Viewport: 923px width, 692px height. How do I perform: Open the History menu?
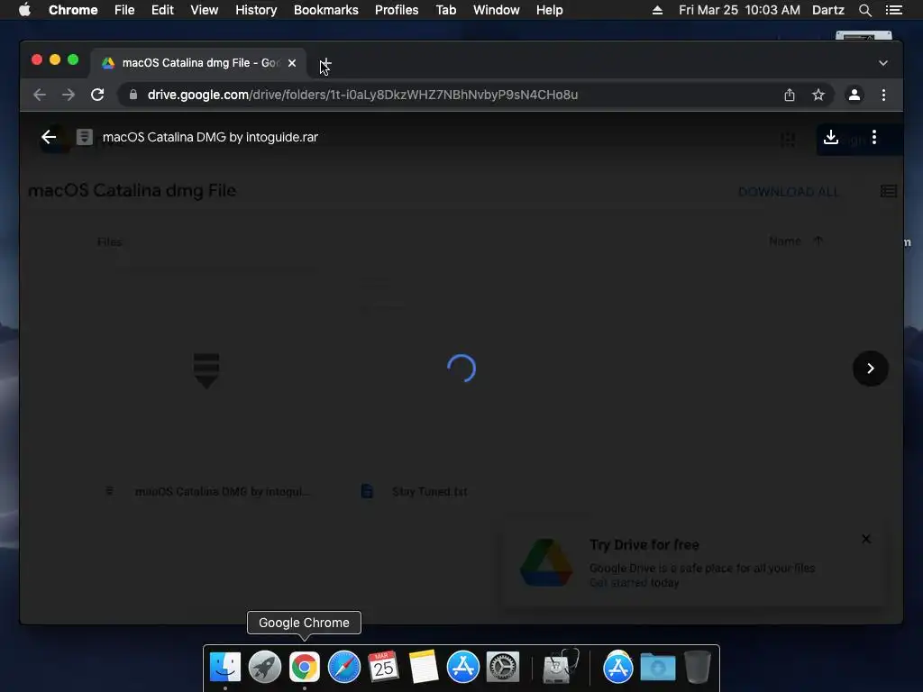coord(256,10)
